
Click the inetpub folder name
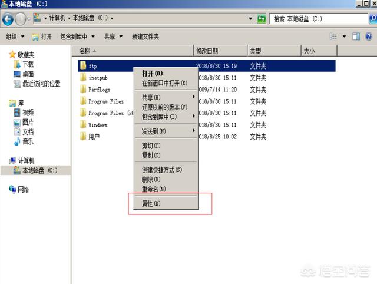(x=98, y=78)
